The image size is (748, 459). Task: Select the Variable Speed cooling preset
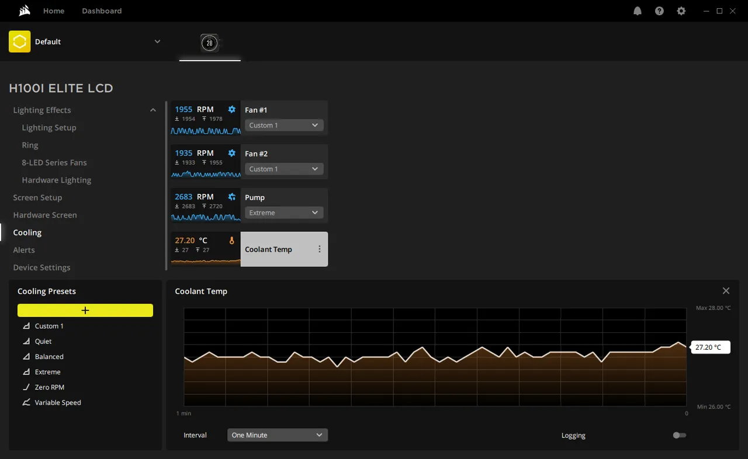58,402
